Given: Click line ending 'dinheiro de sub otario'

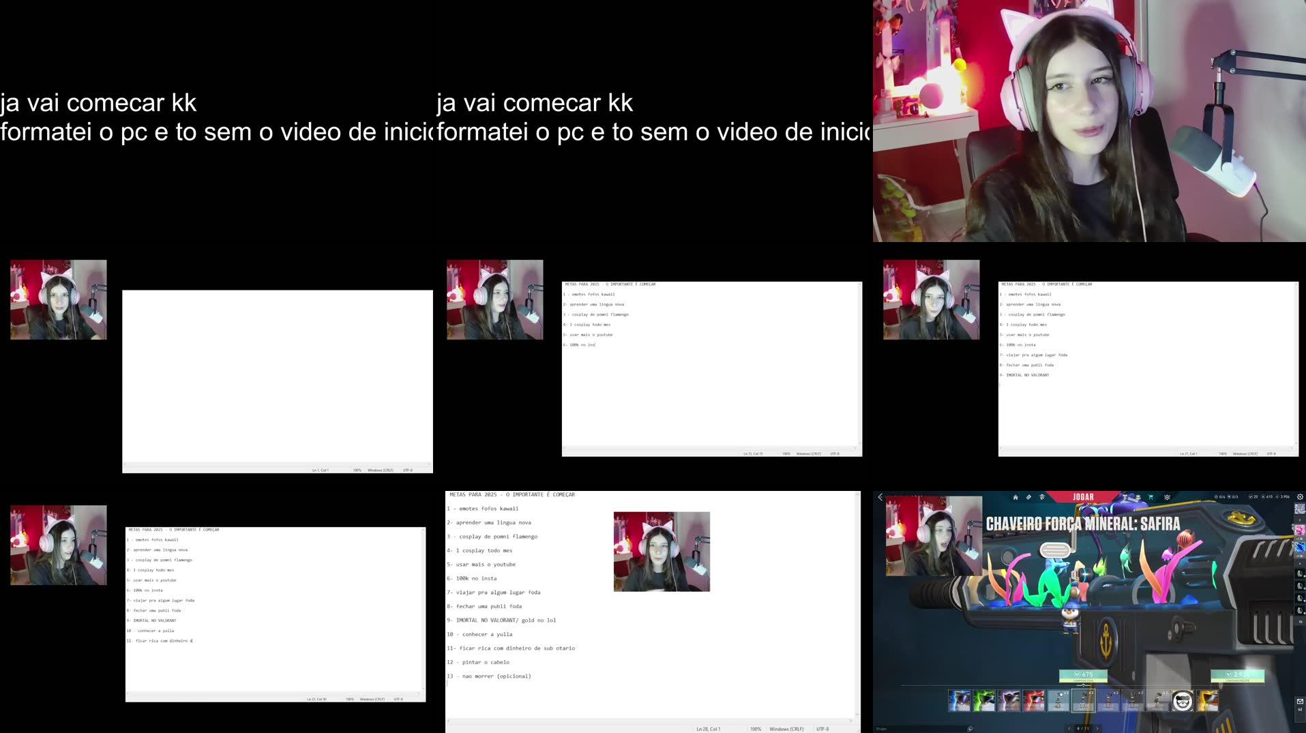Looking at the screenshot, I should coord(511,648).
